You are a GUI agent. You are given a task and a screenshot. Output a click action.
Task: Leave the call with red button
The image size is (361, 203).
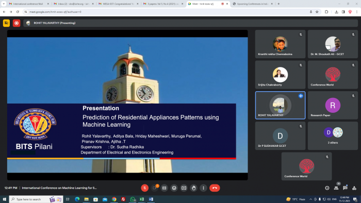click(215, 188)
